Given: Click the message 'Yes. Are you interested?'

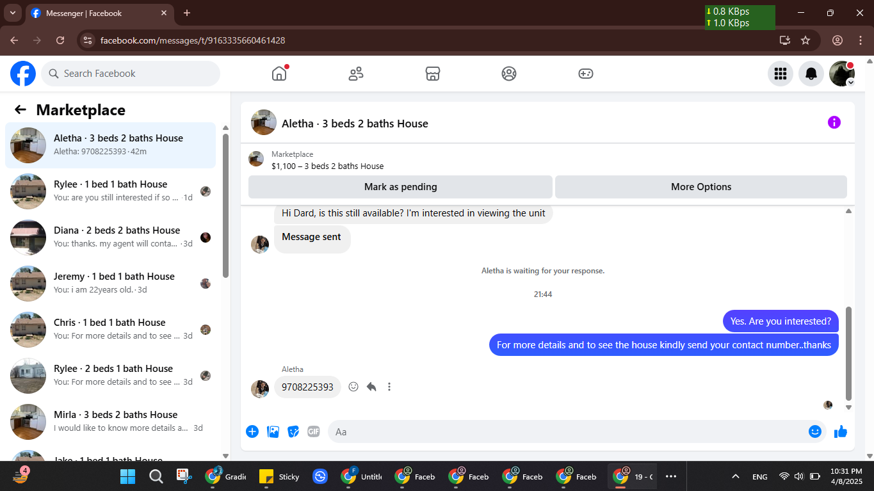Looking at the screenshot, I should (x=781, y=321).
